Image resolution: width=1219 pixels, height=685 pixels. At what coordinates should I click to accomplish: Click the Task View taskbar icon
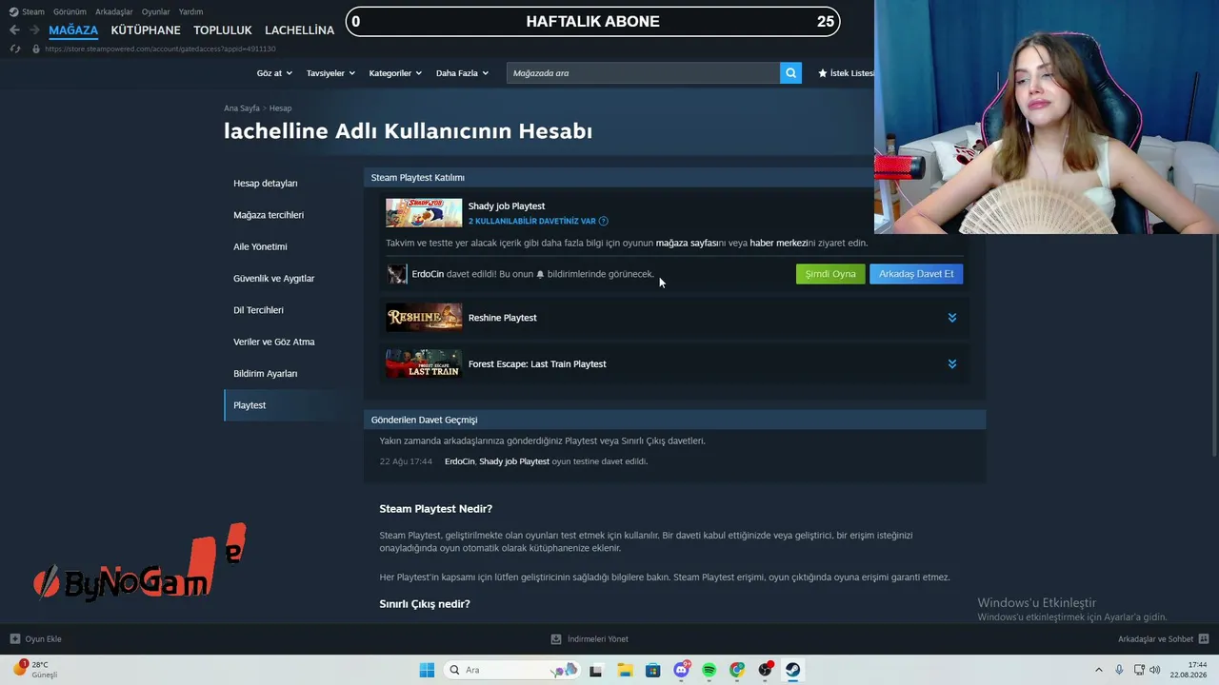(x=595, y=670)
